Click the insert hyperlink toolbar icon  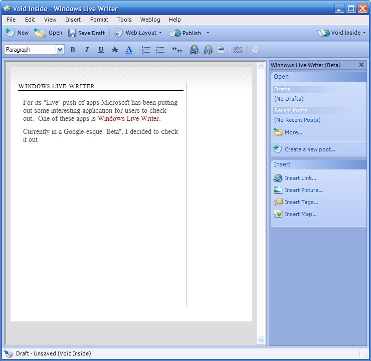pos(194,50)
